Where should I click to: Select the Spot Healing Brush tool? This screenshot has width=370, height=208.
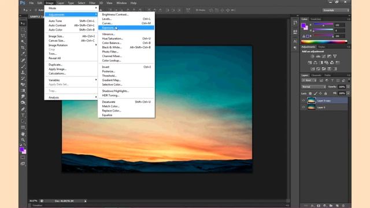(23, 60)
